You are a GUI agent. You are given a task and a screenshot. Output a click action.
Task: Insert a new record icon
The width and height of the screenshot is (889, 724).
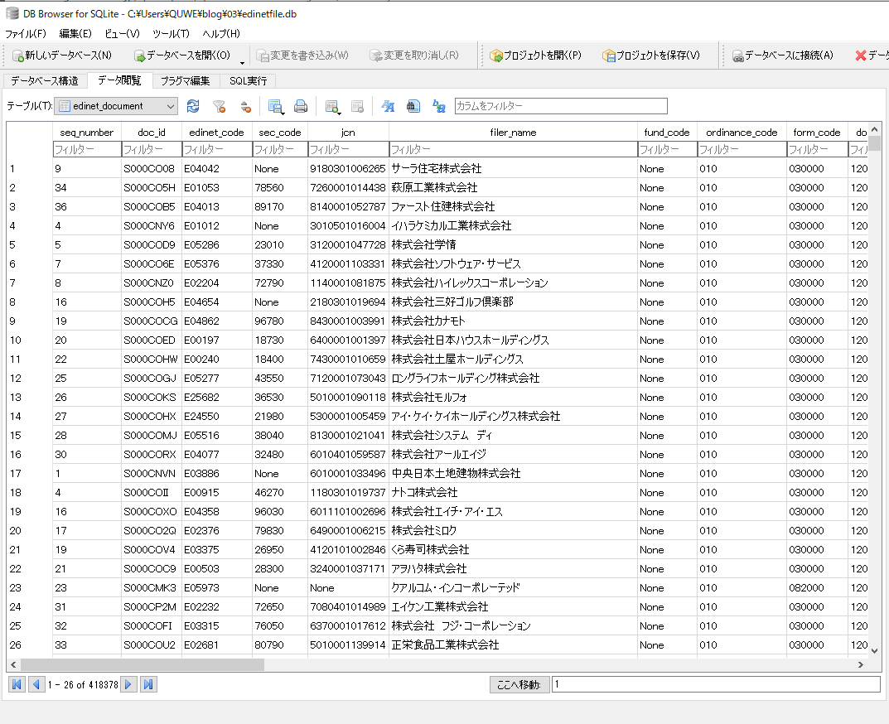(x=332, y=106)
